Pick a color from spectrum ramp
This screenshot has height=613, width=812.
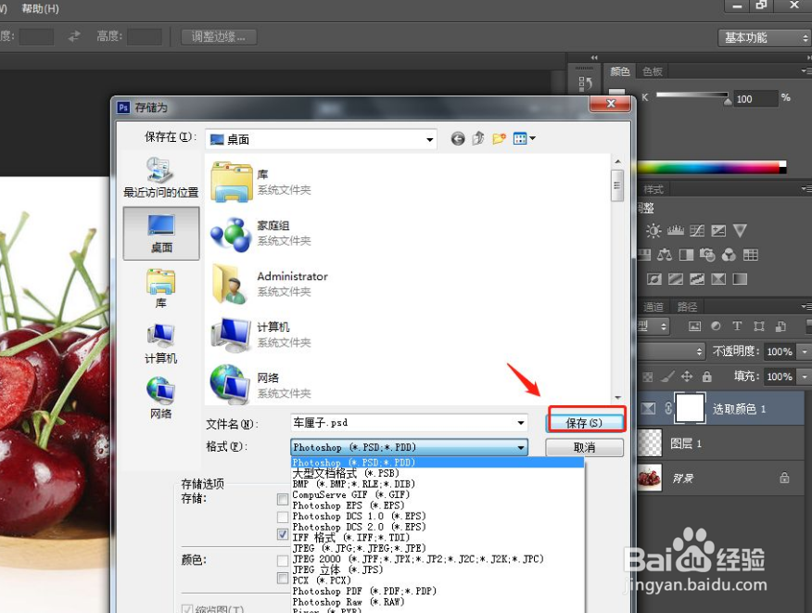[x=712, y=167]
